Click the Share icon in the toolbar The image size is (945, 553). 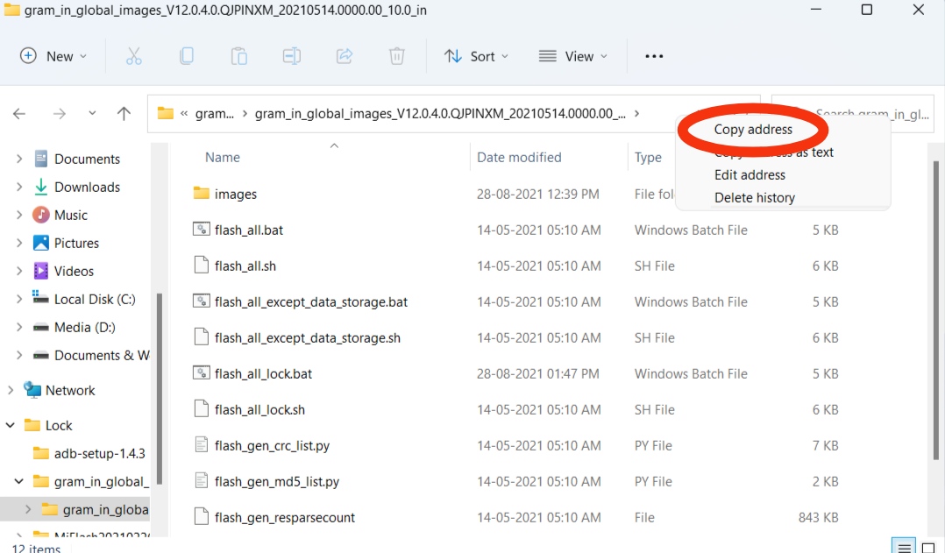click(x=344, y=55)
